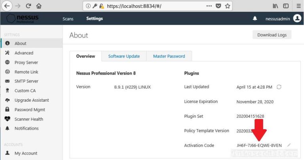The width and height of the screenshot is (304, 160).
Task: Refresh plugins with circular arrow icon
Action: [279, 87]
